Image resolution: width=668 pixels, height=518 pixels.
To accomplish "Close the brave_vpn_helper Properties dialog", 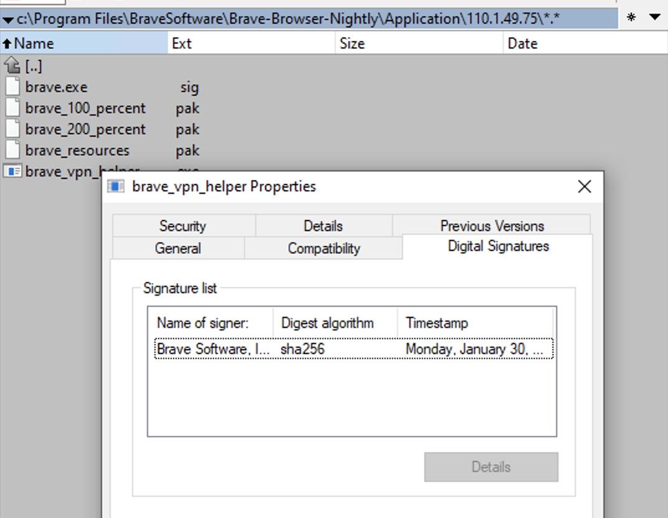I will (x=585, y=186).
